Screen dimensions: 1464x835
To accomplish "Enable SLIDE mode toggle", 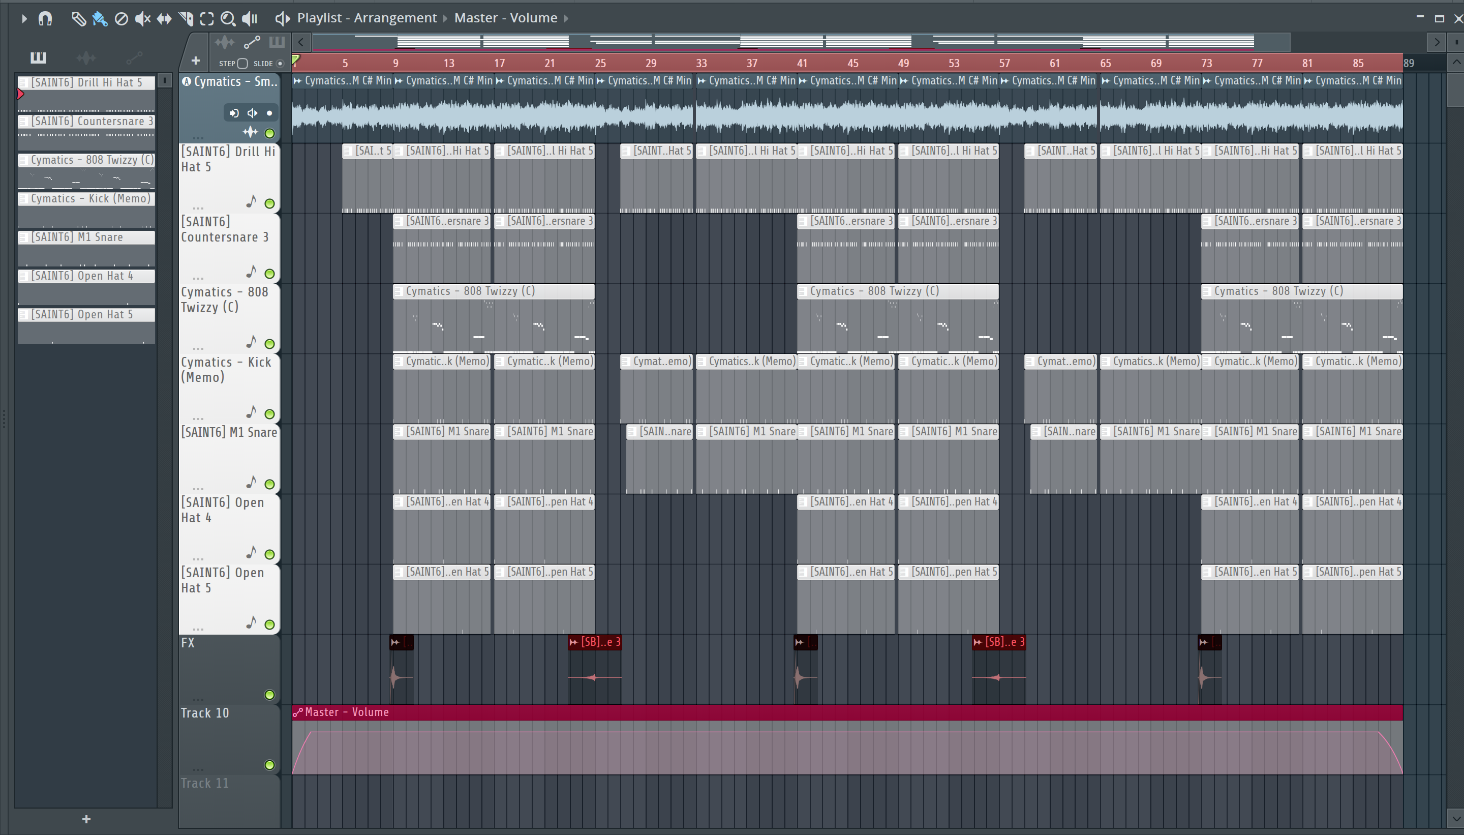I will point(280,64).
